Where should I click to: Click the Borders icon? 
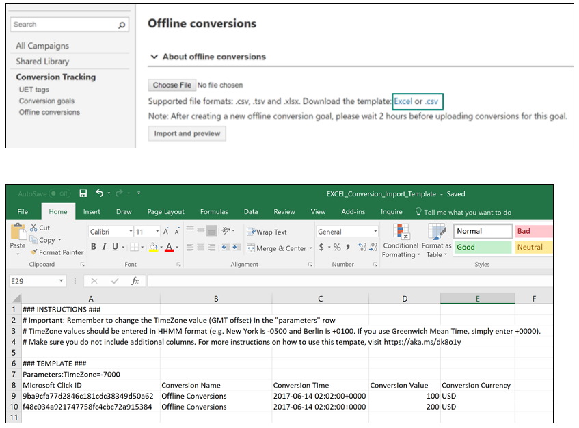pos(135,247)
